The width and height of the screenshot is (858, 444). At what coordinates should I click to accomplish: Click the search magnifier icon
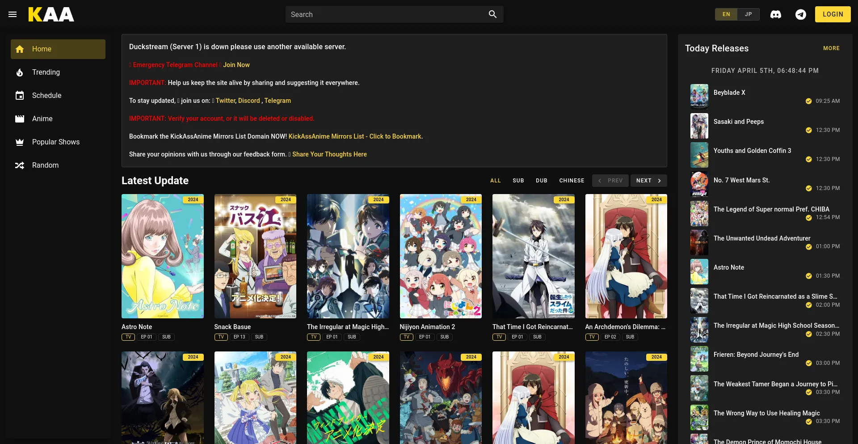[492, 14]
